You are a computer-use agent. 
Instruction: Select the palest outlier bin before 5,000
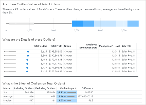point(122,24)
